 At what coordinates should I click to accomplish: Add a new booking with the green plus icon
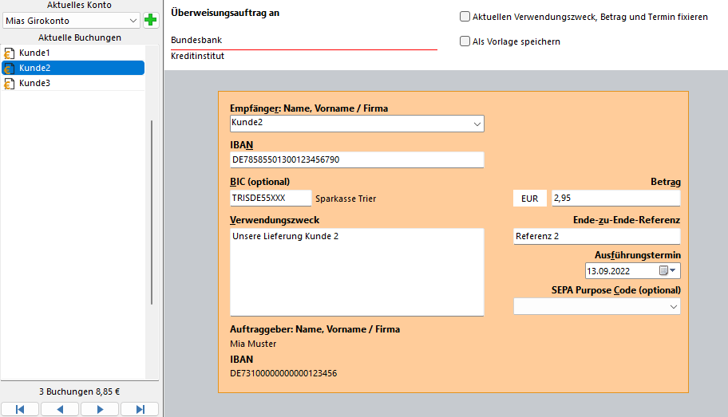point(150,21)
